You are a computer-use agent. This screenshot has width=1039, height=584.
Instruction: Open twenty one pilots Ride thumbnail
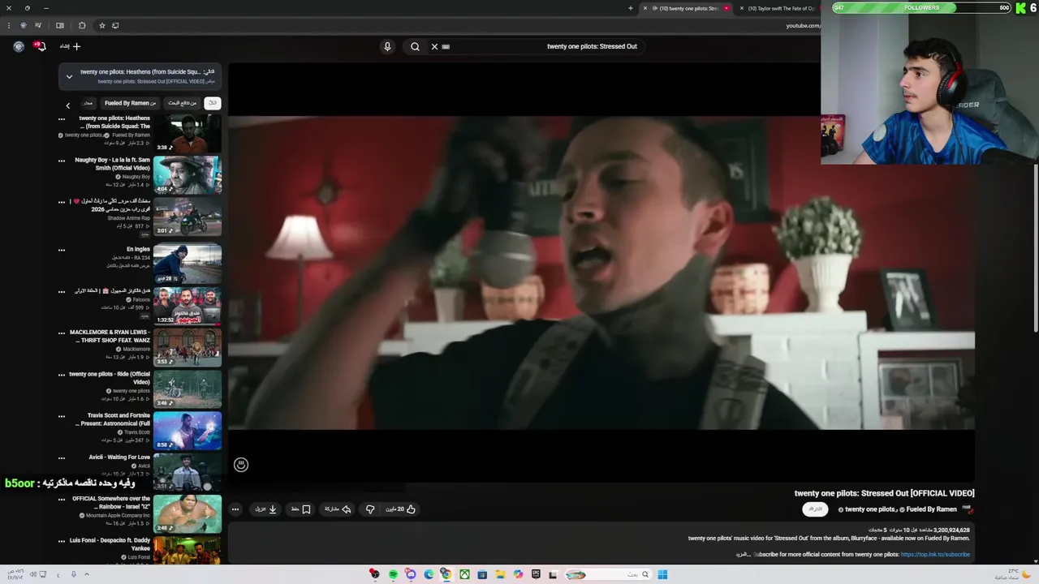pyautogui.click(x=188, y=389)
